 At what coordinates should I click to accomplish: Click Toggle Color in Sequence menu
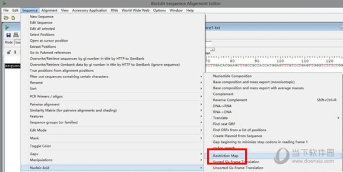pos(40,146)
